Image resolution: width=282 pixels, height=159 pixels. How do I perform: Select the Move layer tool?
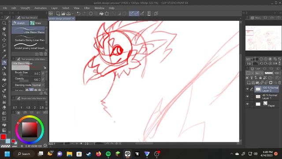pos(4,40)
